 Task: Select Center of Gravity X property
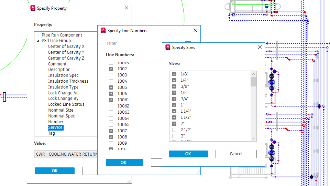[66, 46]
